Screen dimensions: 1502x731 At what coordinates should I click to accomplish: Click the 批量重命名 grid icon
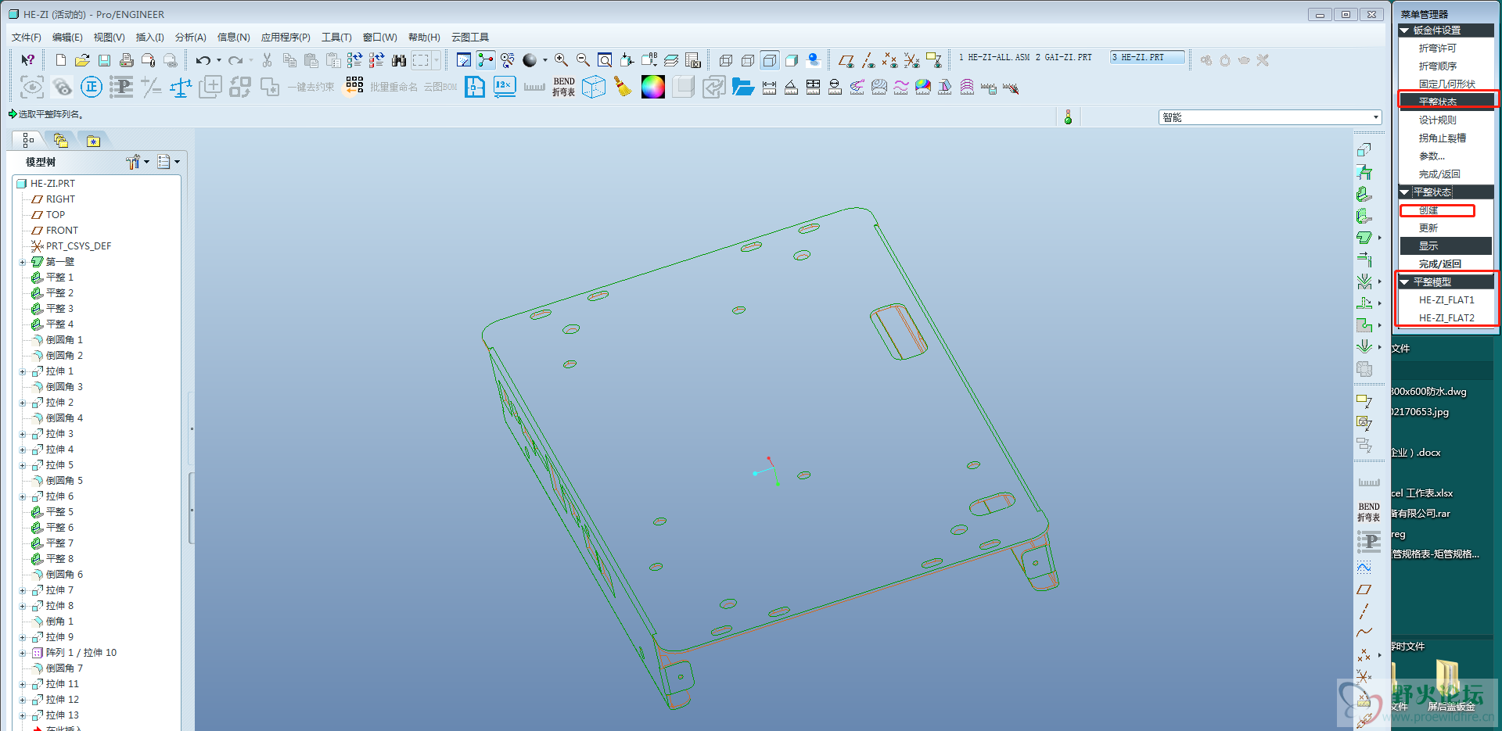pos(354,85)
